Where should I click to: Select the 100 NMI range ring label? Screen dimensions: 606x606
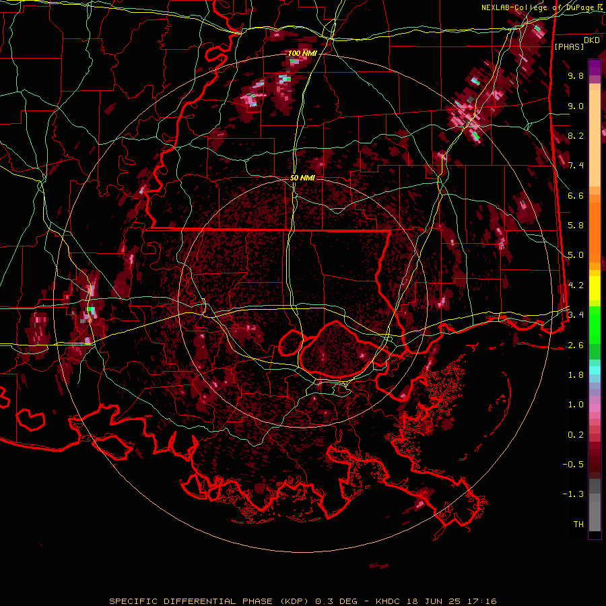click(302, 53)
